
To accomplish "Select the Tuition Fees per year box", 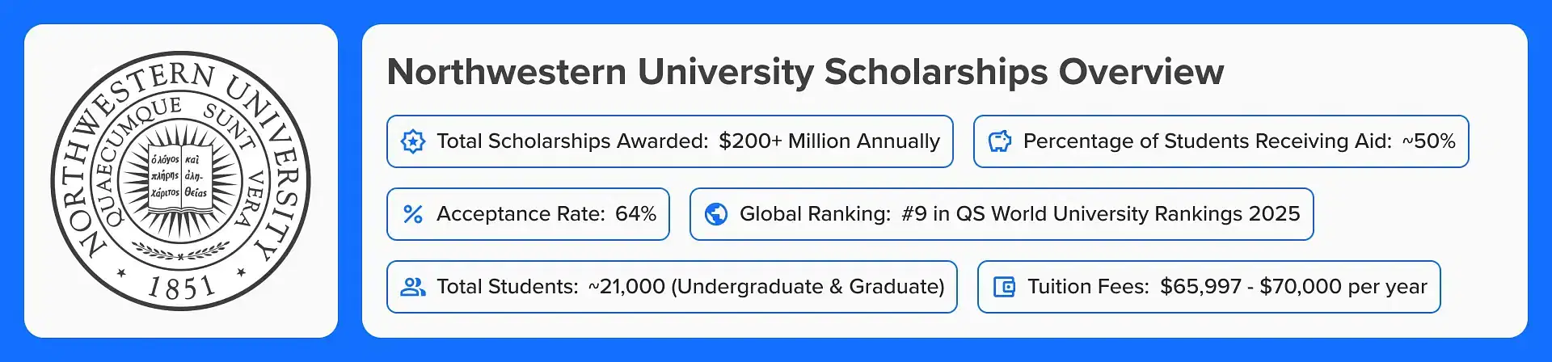I will [1209, 287].
